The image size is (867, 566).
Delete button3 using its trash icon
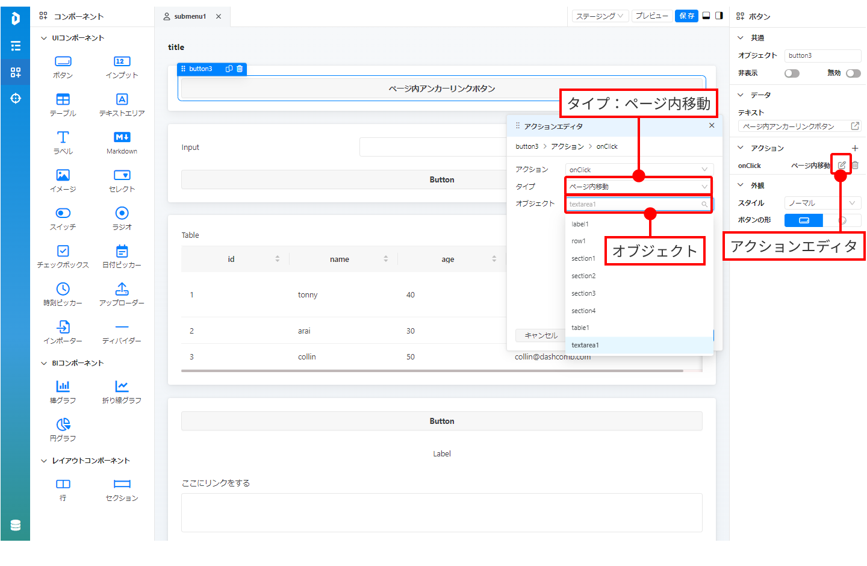point(240,69)
